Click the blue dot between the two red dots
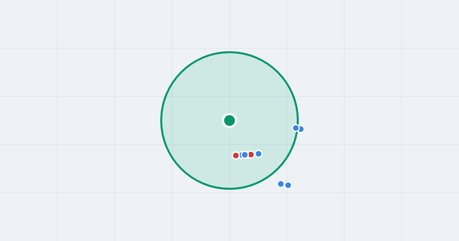Viewport: 459px width, 241px height. click(x=245, y=155)
